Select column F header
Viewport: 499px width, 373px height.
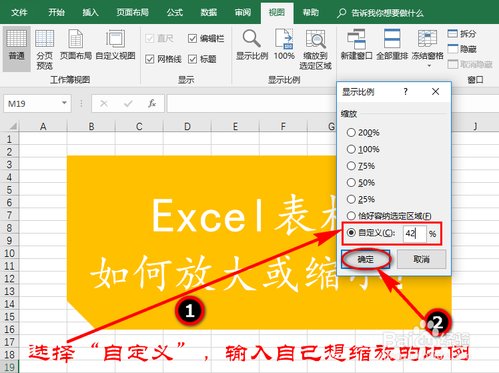[284, 126]
